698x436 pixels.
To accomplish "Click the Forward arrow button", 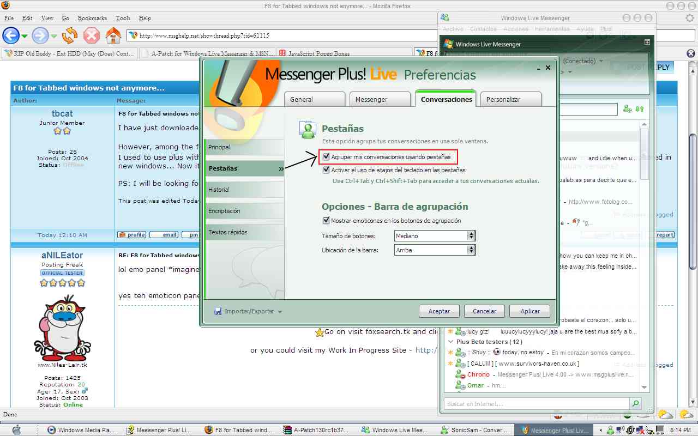I will [x=40, y=36].
